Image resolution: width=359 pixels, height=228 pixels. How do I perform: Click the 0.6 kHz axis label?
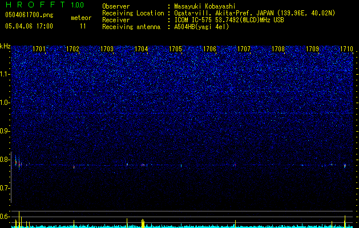pyautogui.click(x=5, y=217)
